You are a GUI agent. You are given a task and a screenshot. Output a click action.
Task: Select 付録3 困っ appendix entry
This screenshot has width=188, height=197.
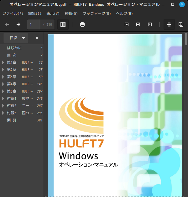coord(22,113)
